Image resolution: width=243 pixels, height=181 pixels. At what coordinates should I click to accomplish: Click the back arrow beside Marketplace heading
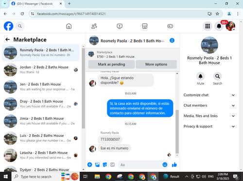pos(7,39)
